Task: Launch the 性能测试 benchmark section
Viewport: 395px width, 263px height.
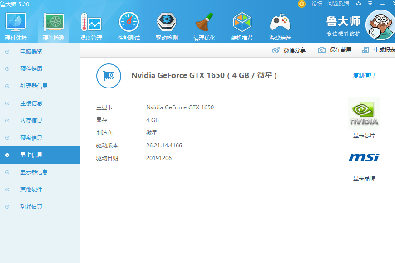Action: (x=129, y=26)
